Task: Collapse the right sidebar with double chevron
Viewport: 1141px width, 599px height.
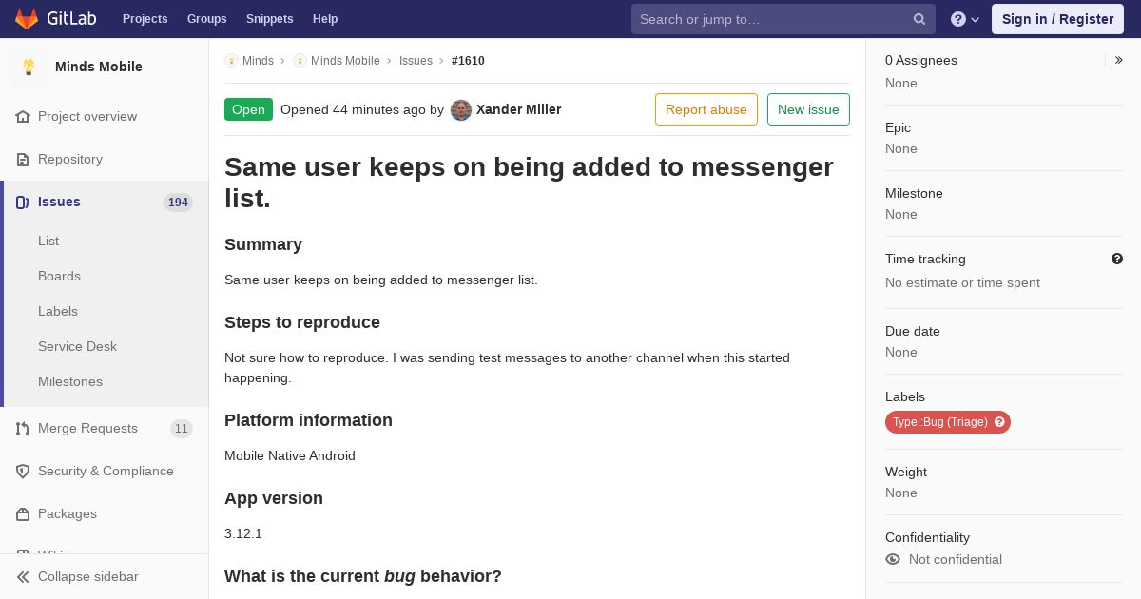Action: tap(1118, 60)
